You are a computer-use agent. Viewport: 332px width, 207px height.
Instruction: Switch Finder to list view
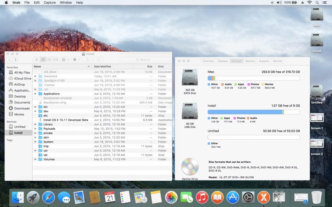tap(43, 60)
